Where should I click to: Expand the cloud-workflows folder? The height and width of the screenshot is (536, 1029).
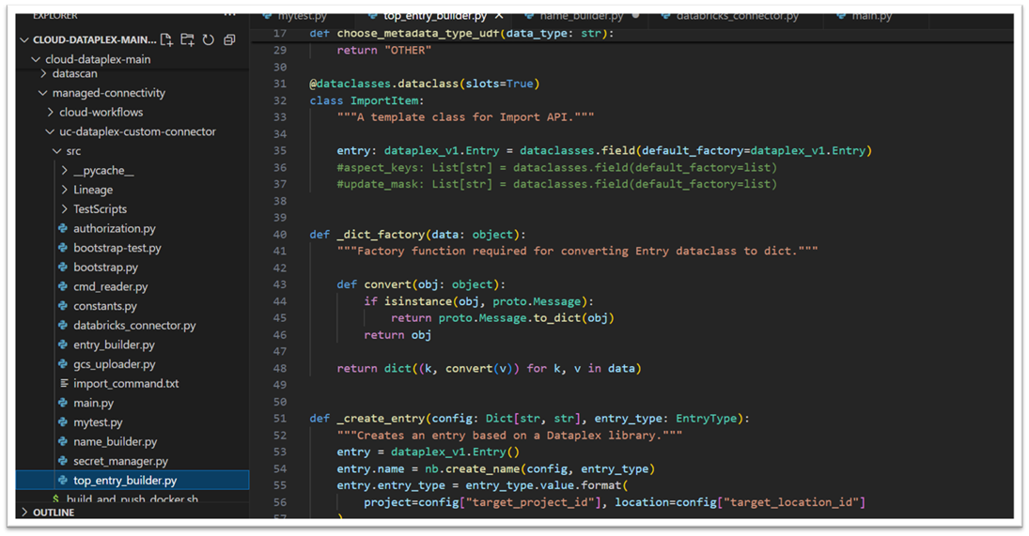coord(51,112)
